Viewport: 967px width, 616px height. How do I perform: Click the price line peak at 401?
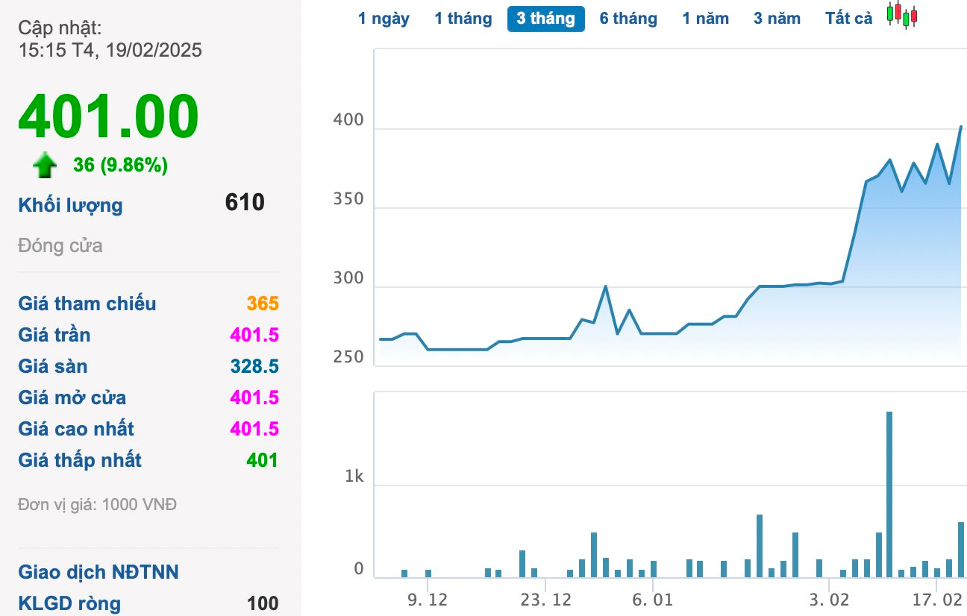pyautogui.click(x=961, y=127)
